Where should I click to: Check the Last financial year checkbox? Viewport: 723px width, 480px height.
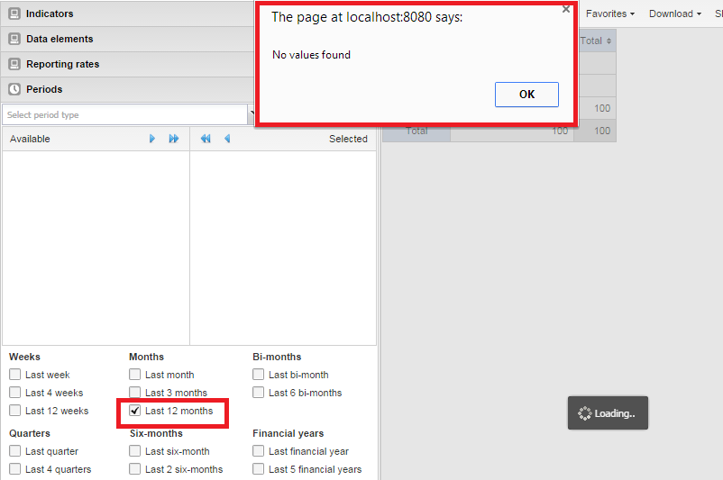(258, 450)
